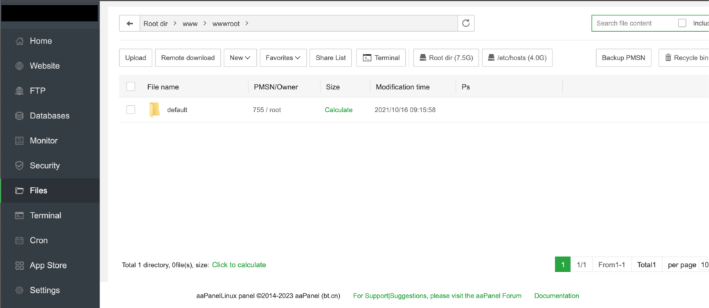The height and width of the screenshot is (308, 709).
Task: Click Calculate for default folder size
Action: (x=338, y=110)
